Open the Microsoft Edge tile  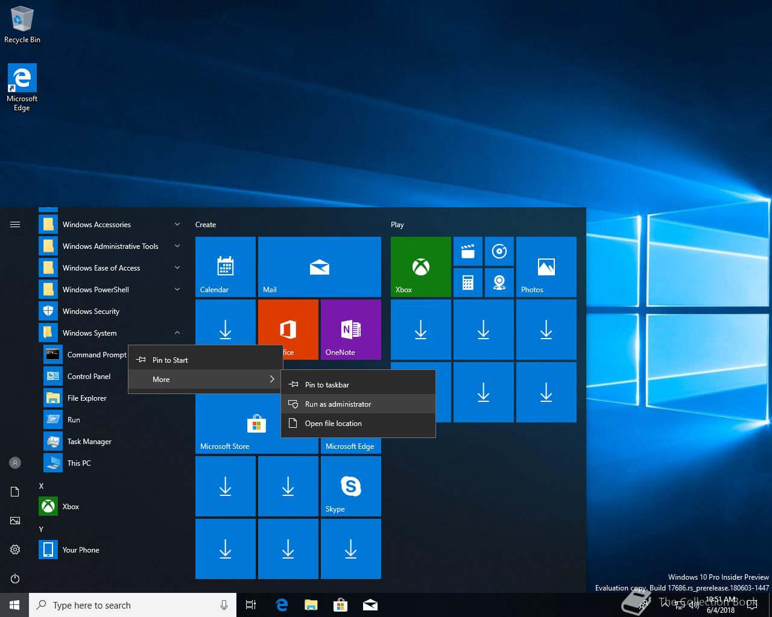tap(351, 446)
